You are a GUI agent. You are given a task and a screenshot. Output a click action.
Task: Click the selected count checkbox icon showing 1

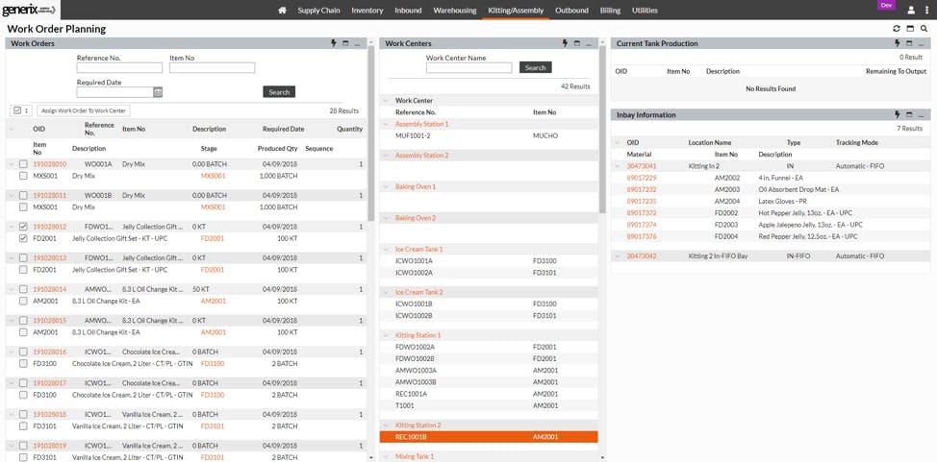click(x=16, y=110)
